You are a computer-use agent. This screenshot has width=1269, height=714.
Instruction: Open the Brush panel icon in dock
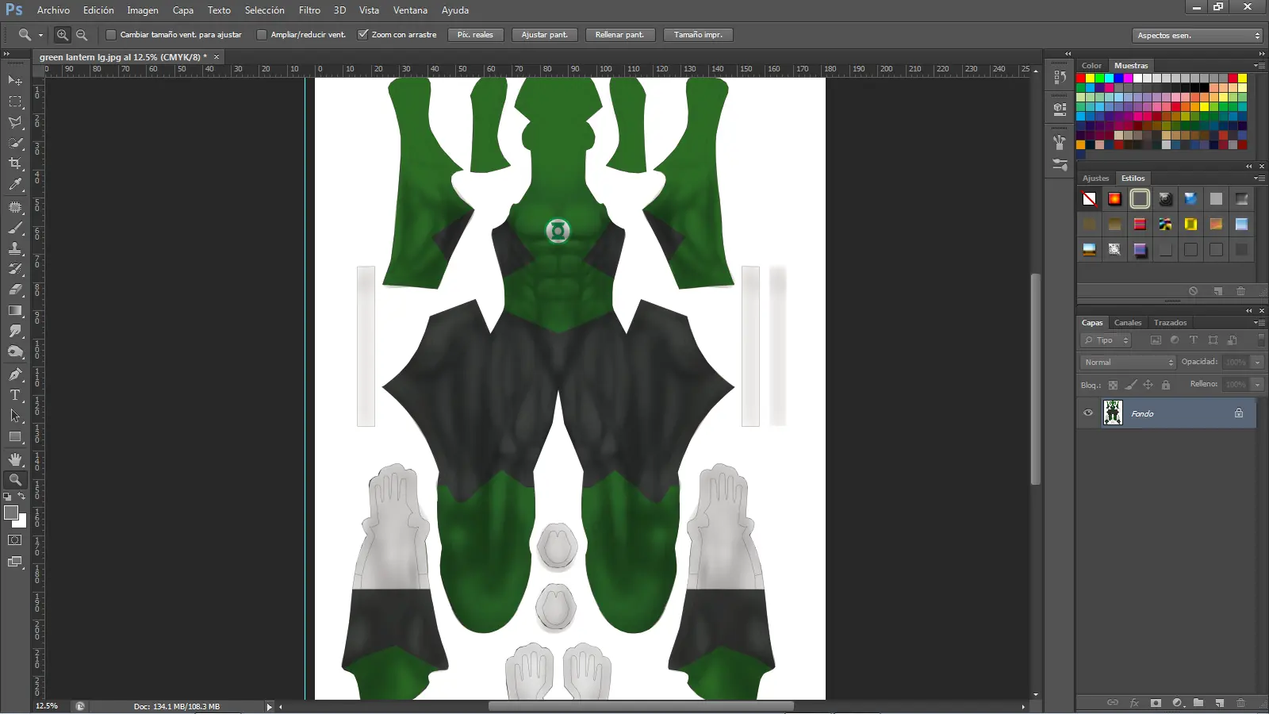(x=1060, y=142)
